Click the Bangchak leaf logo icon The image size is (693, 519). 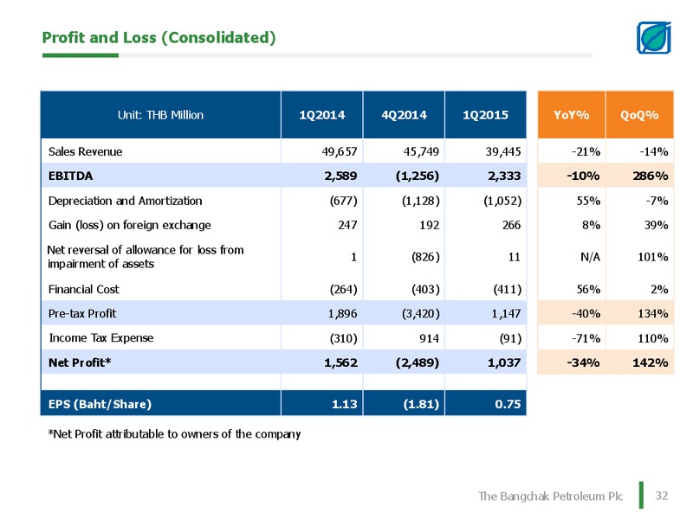(654, 38)
